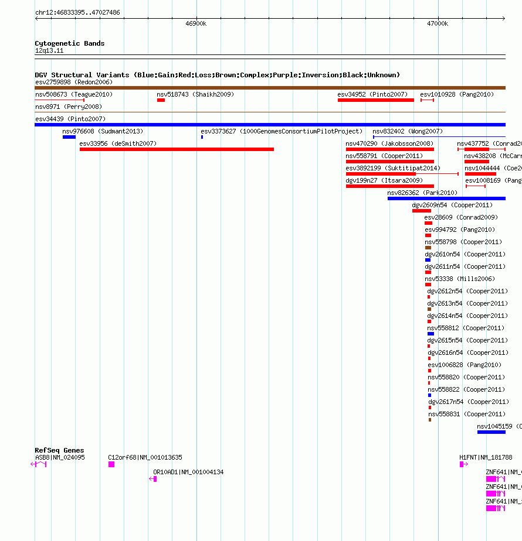Open the esv34952 (Pinto2007) loss bar
This screenshot has height=541, width=522.
tap(376, 100)
